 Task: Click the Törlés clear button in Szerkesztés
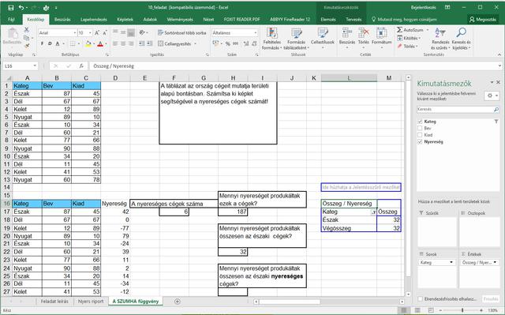[x=407, y=47]
